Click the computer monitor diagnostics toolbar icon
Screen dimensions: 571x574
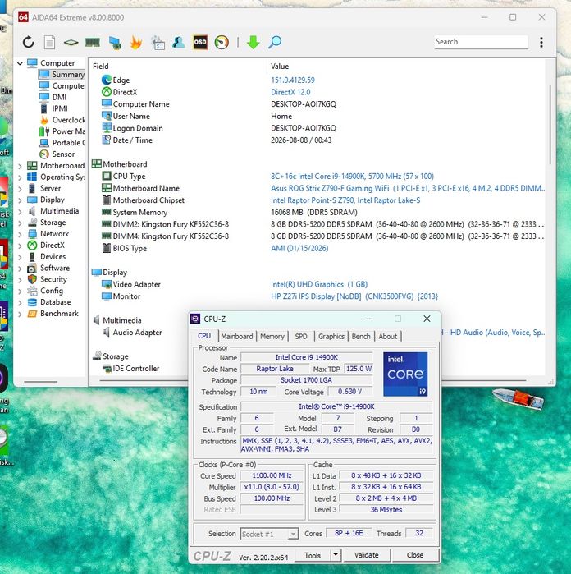(115, 43)
